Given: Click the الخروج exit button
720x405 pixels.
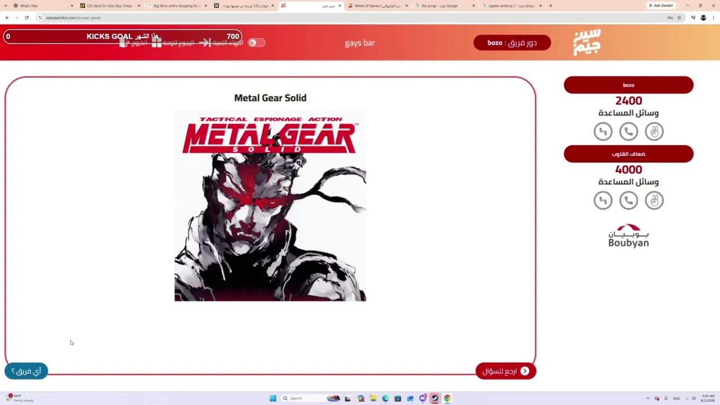Looking at the screenshot, I should (133, 43).
